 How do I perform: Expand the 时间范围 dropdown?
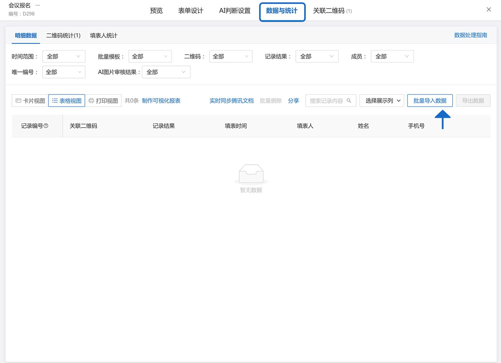click(x=64, y=56)
